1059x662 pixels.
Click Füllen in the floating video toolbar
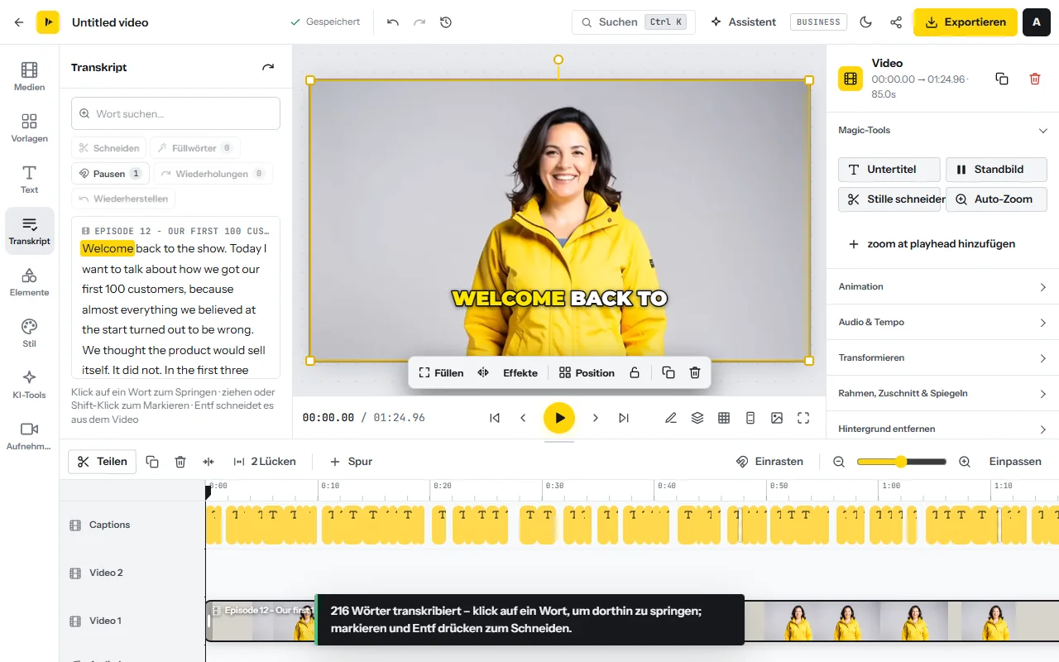point(441,373)
